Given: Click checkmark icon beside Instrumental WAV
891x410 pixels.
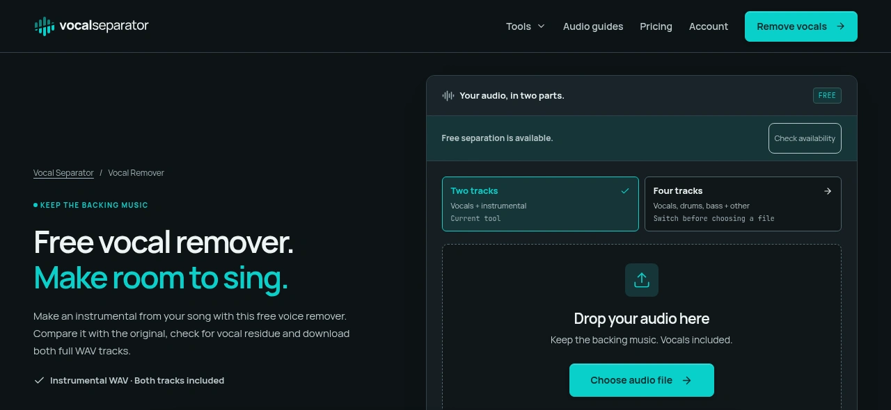Looking at the screenshot, I should (39, 380).
